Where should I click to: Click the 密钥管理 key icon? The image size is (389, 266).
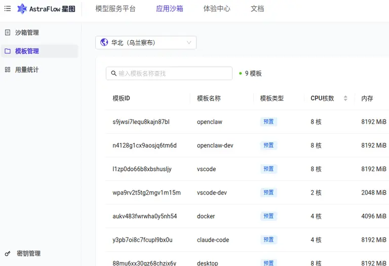(8, 254)
